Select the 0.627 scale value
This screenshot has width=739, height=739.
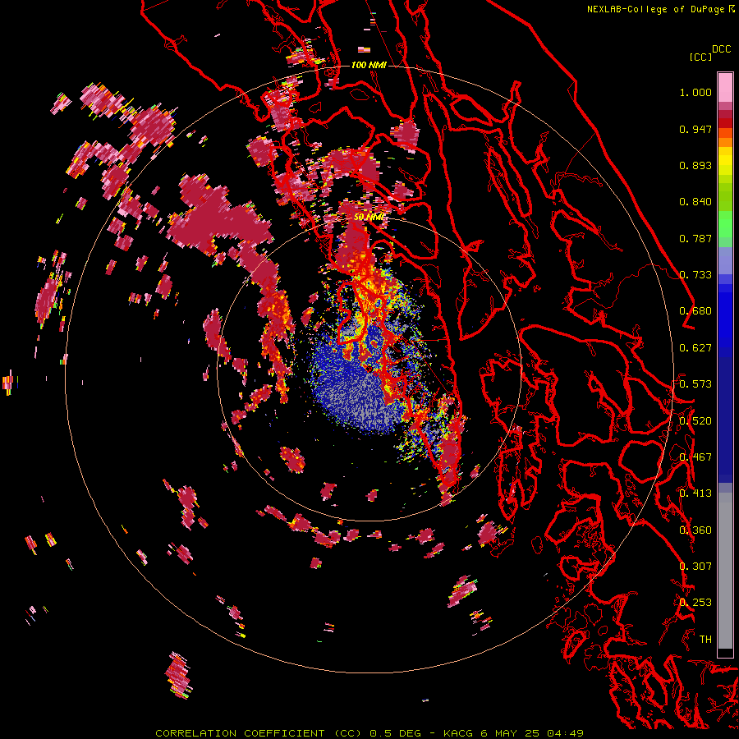tap(695, 348)
